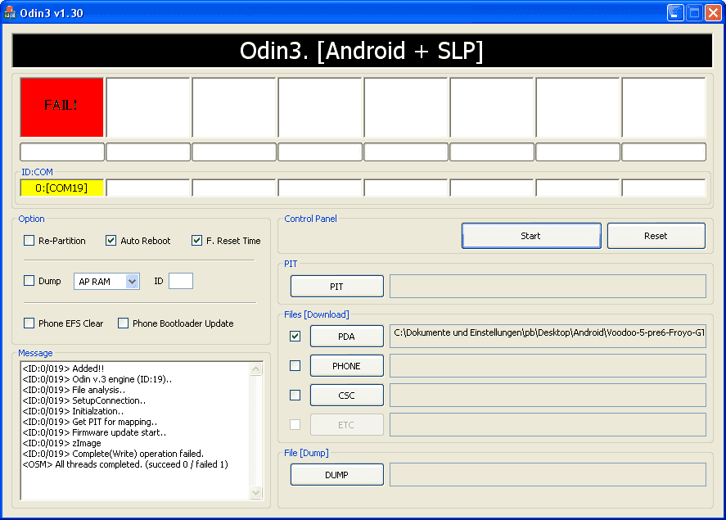The height and width of the screenshot is (520, 726).
Task: Click the 'SetupConnection..' log line
Action: [x=83, y=400]
